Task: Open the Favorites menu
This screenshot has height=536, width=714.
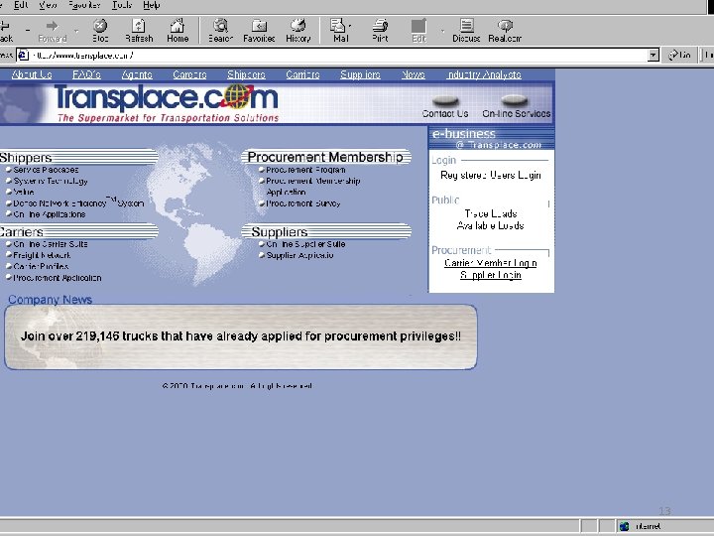Action: [84, 5]
